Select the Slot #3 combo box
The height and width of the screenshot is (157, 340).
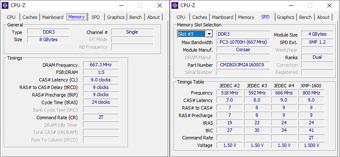tap(195, 34)
